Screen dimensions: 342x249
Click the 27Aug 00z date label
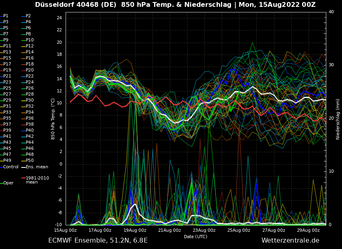[x=274, y=231]
